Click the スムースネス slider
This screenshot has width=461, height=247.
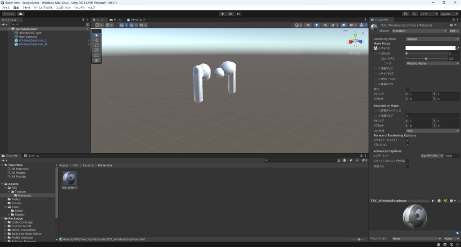coord(426,59)
